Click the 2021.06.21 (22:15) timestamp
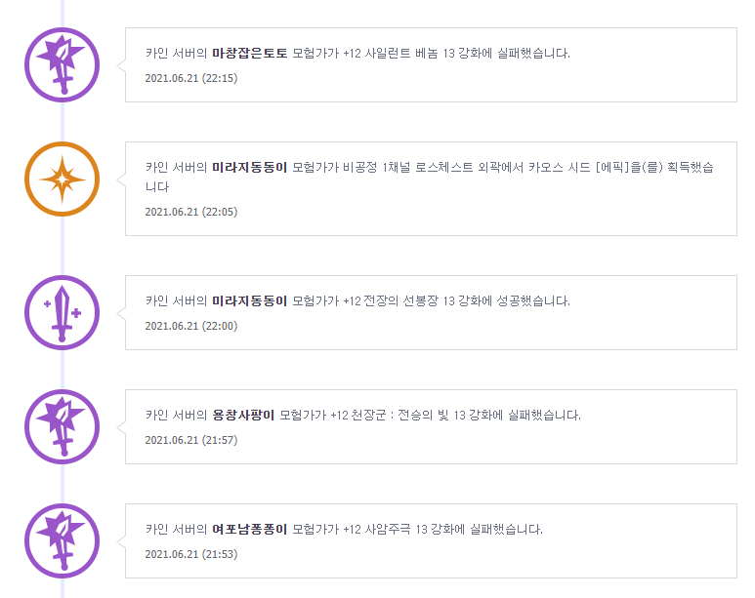 pyautogui.click(x=191, y=78)
